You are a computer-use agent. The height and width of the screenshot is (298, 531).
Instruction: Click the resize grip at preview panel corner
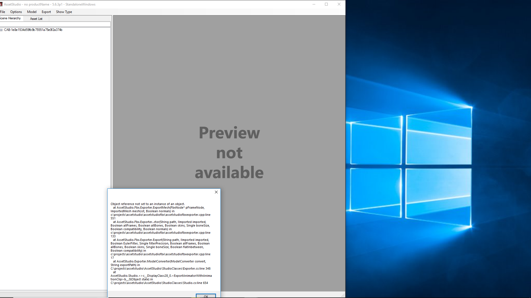(x=343, y=295)
